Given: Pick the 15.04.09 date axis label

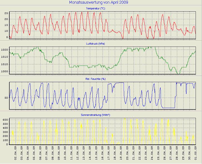Looking at the screenshot, I should 97,154.
